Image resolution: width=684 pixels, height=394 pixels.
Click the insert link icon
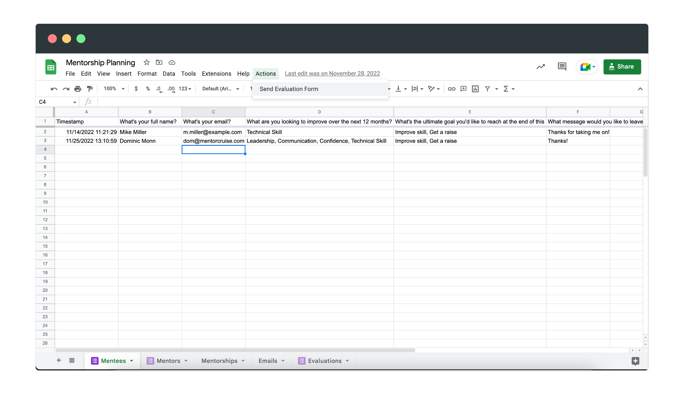(x=451, y=89)
